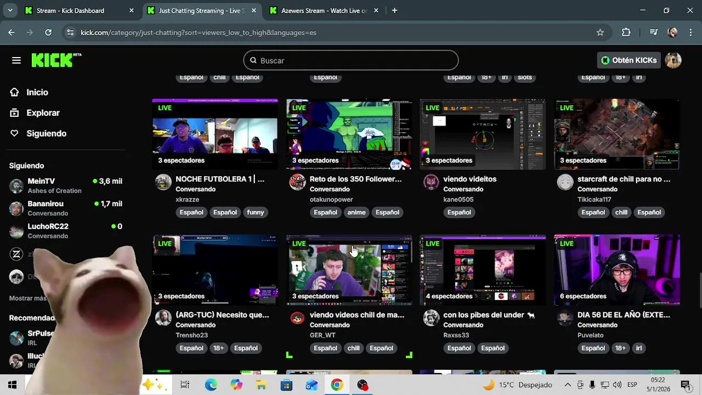
Task: Open the starcraft de chill stream thumbnail
Action: (x=616, y=134)
